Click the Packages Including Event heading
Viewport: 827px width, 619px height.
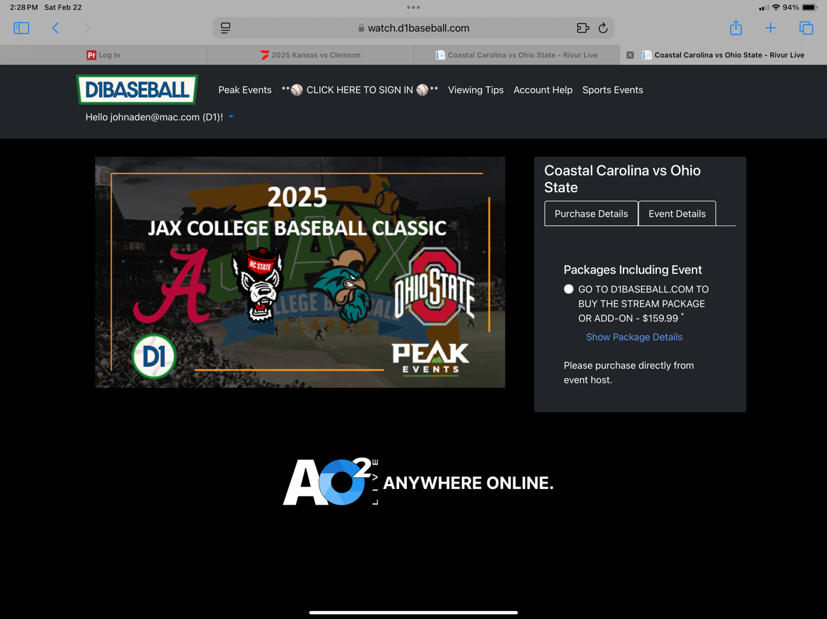(633, 270)
